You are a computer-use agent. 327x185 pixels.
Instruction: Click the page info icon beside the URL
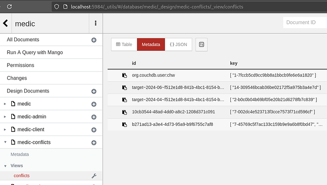click(65, 7)
